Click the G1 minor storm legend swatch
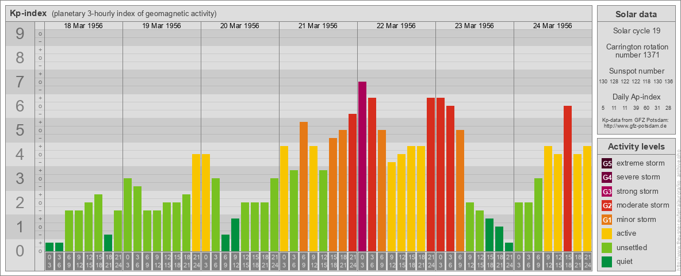The width and height of the screenshot is (681, 276). click(x=607, y=219)
